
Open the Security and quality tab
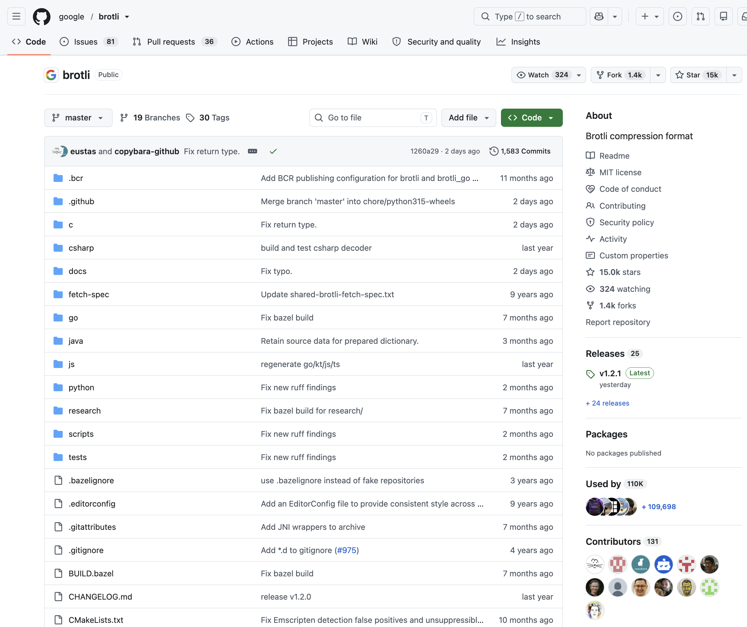coord(437,42)
